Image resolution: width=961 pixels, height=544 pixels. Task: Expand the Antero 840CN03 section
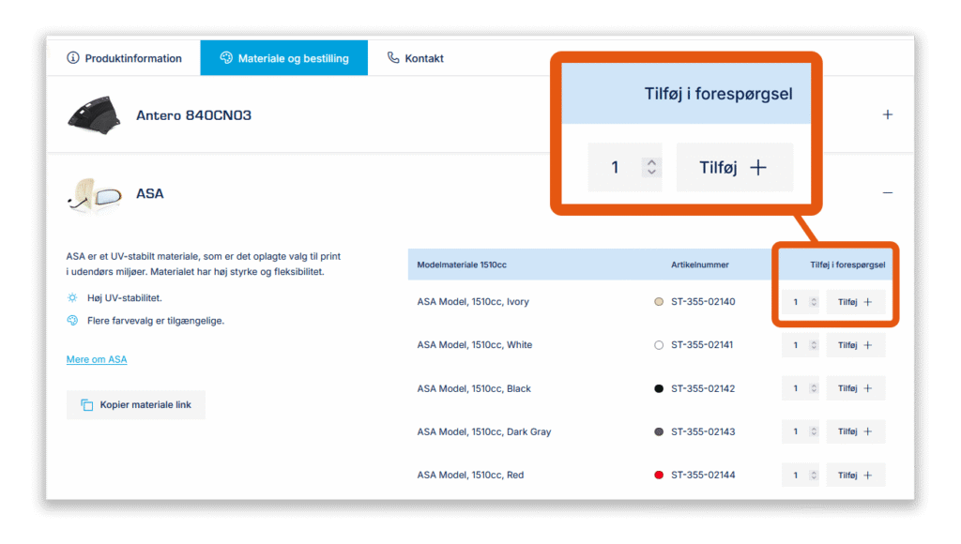[x=887, y=114]
